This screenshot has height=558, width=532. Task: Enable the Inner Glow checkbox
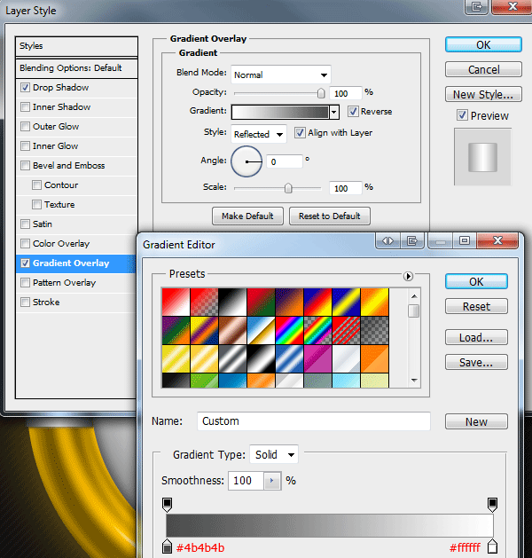coord(25,145)
